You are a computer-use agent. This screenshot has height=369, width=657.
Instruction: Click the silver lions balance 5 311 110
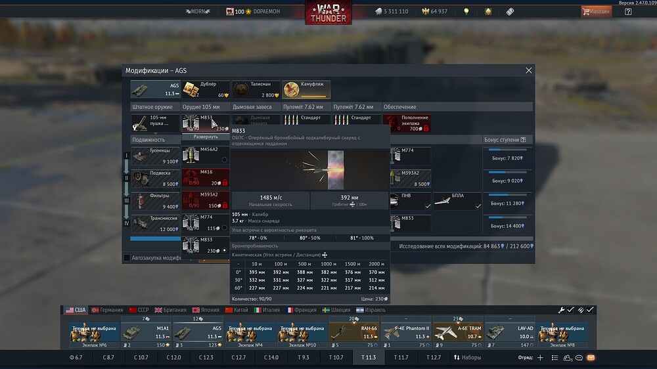pyautogui.click(x=392, y=11)
